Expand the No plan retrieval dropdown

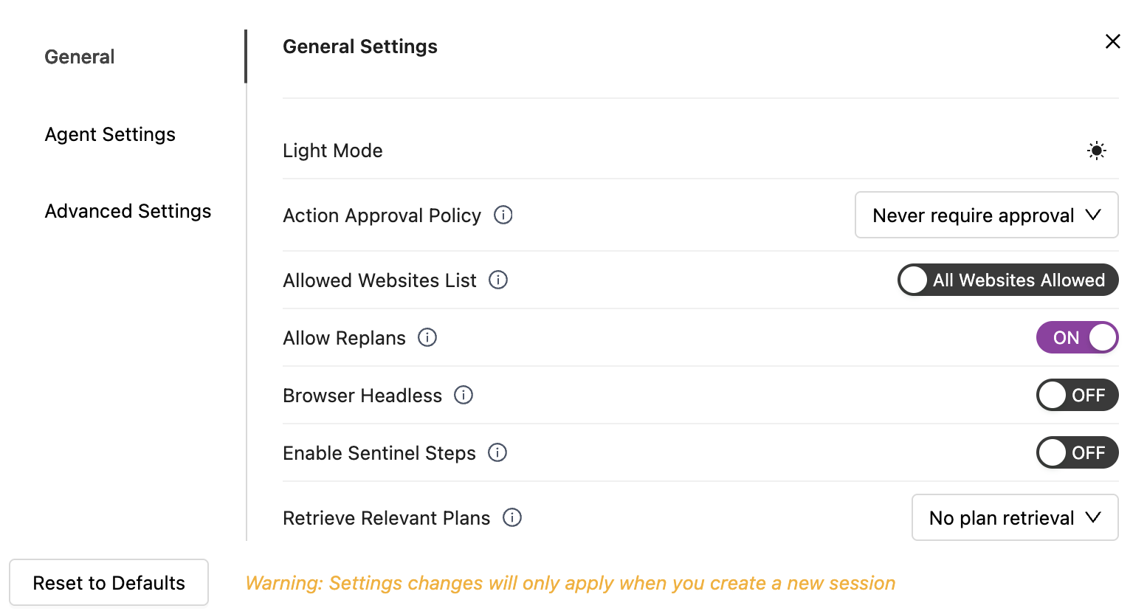pyautogui.click(x=1015, y=517)
